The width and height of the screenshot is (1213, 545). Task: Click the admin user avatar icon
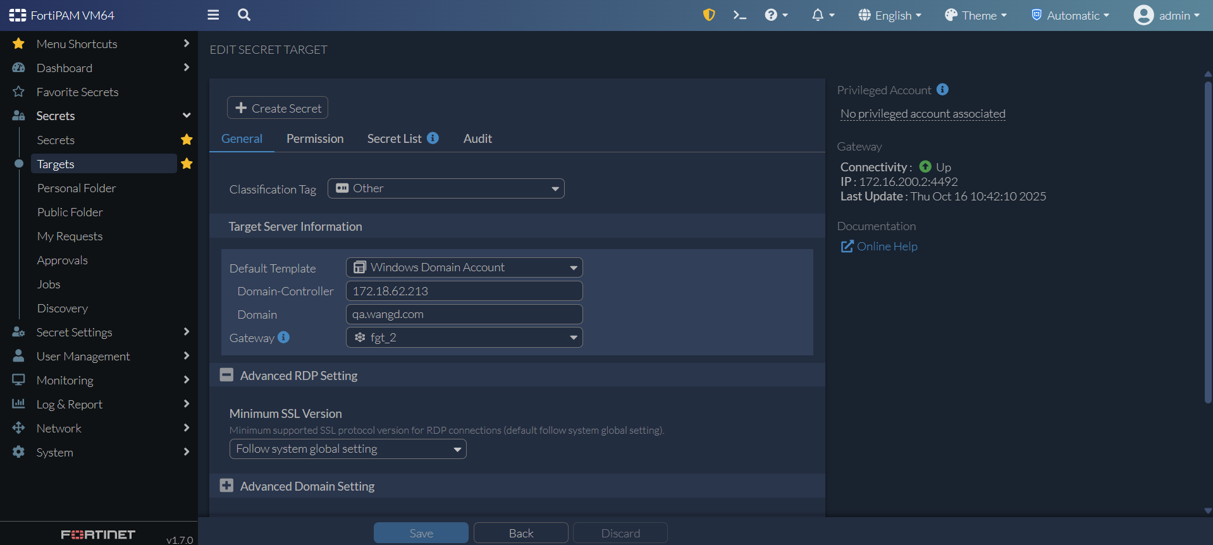click(1143, 15)
